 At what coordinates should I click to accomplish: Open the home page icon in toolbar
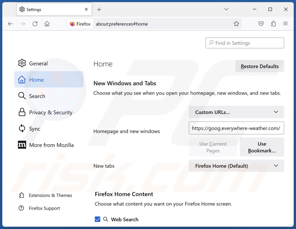[x=47, y=24]
